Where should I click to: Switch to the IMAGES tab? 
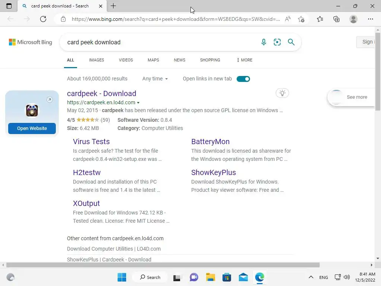[96, 60]
